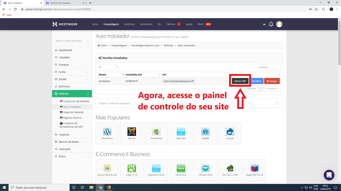Screen dimensions: 341x191
Task: Click the Detalhes button
Action: pos(256,81)
